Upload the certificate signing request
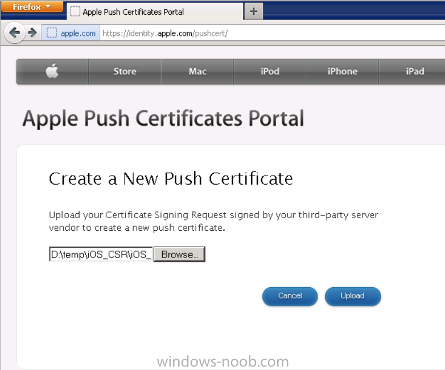 (353, 296)
